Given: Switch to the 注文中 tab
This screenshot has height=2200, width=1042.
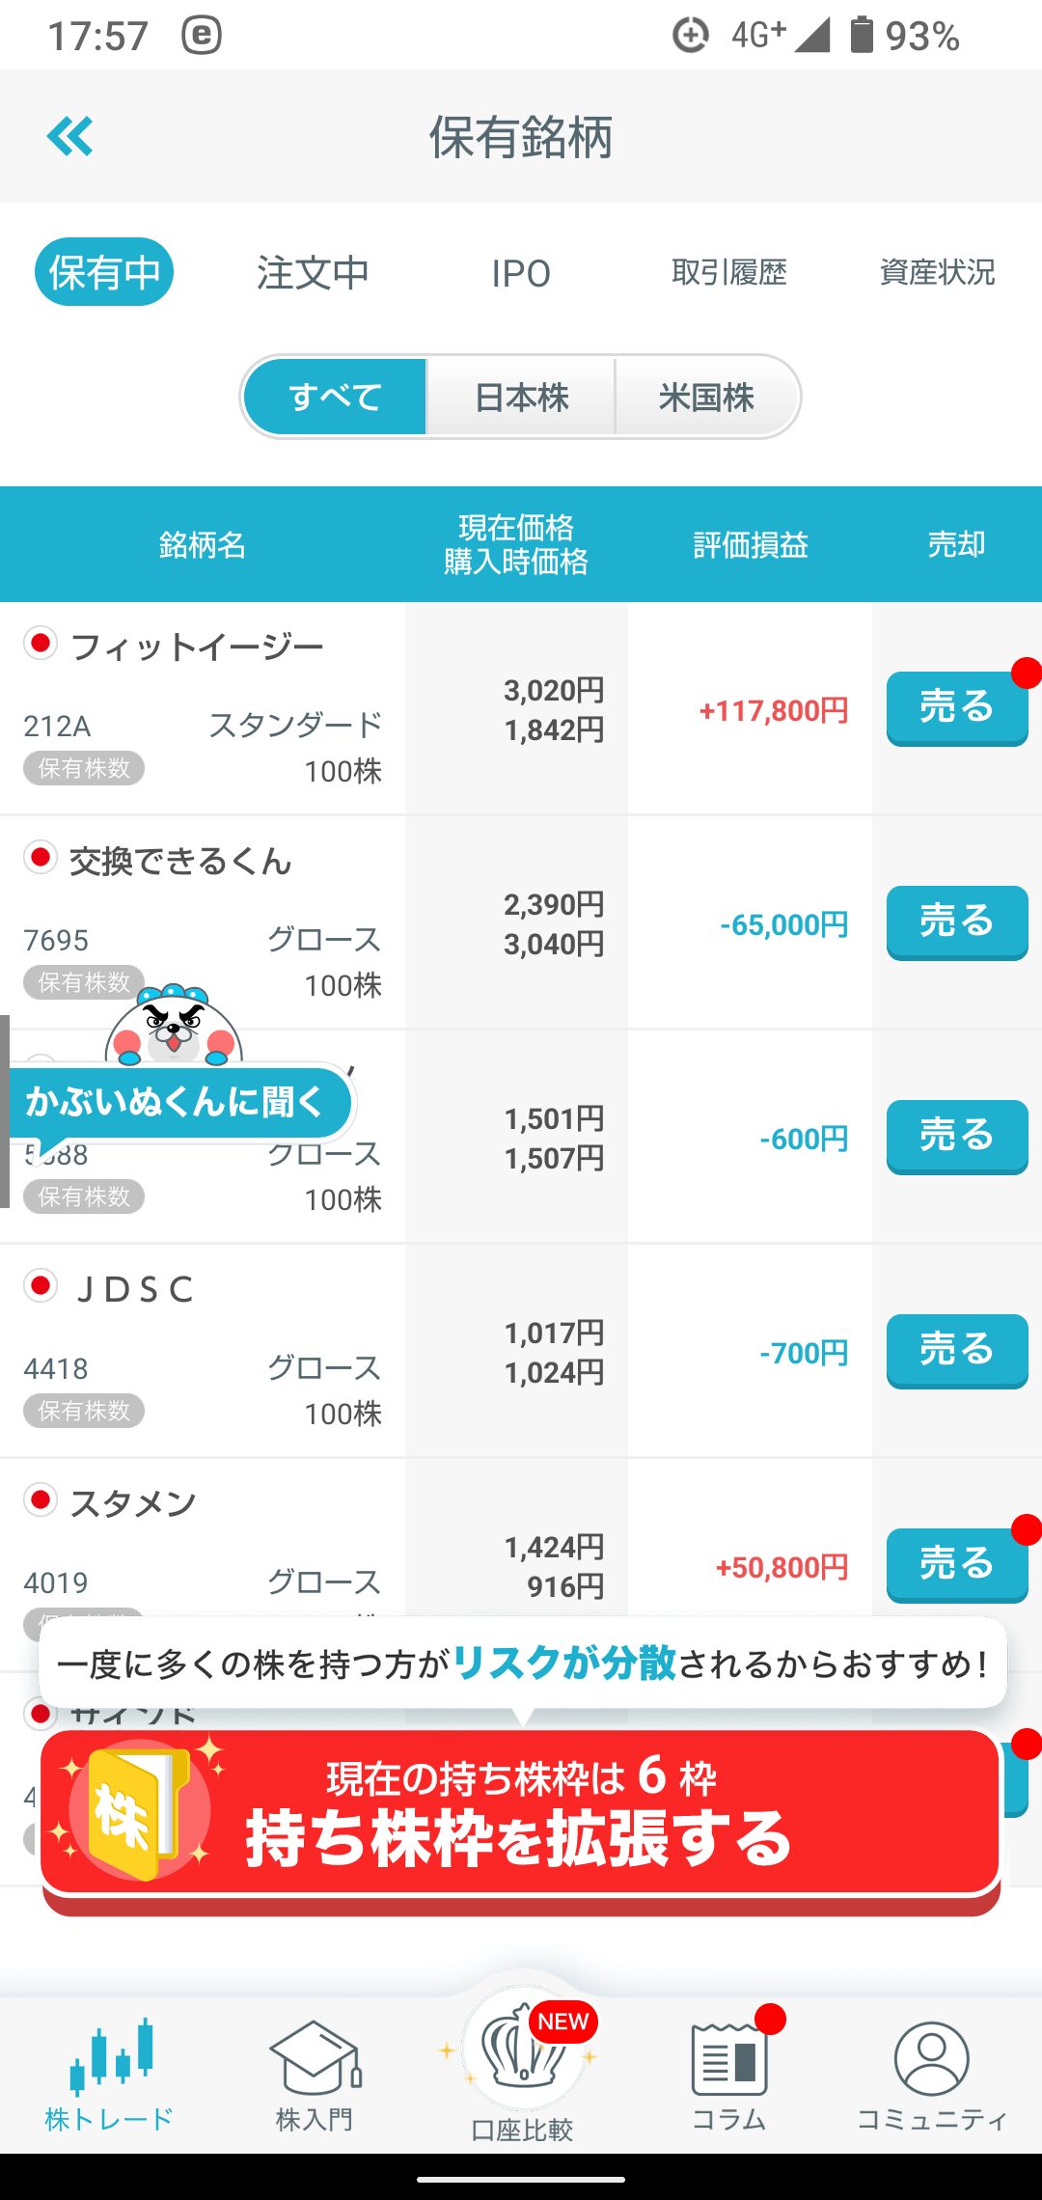Looking at the screenshot, I should click(313, 273).
